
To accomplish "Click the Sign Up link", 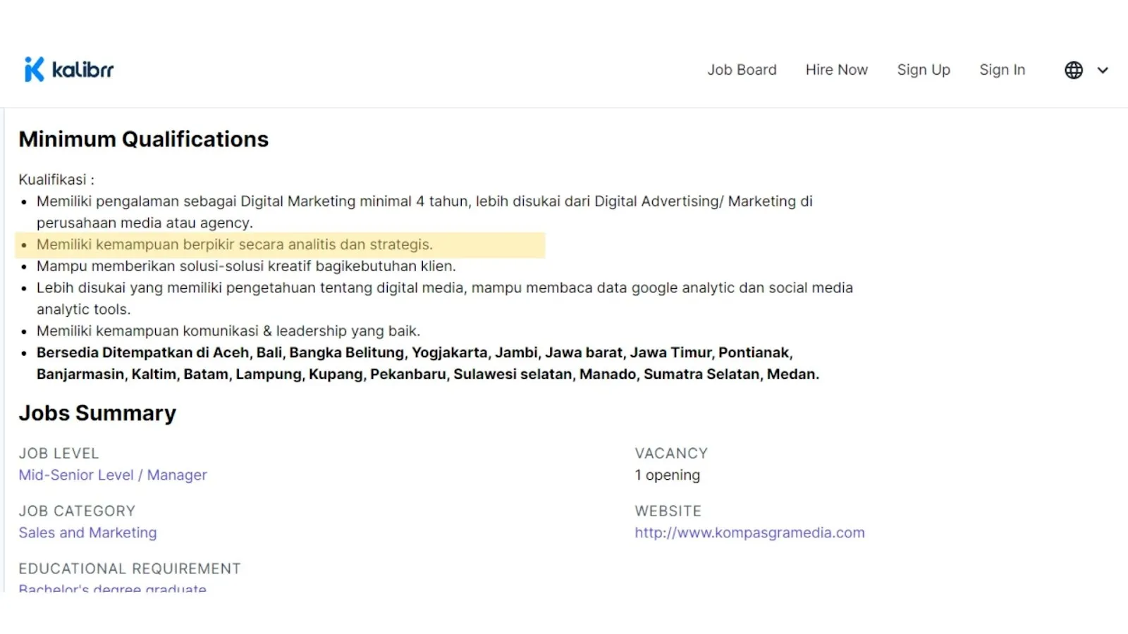I will [923, 70].
